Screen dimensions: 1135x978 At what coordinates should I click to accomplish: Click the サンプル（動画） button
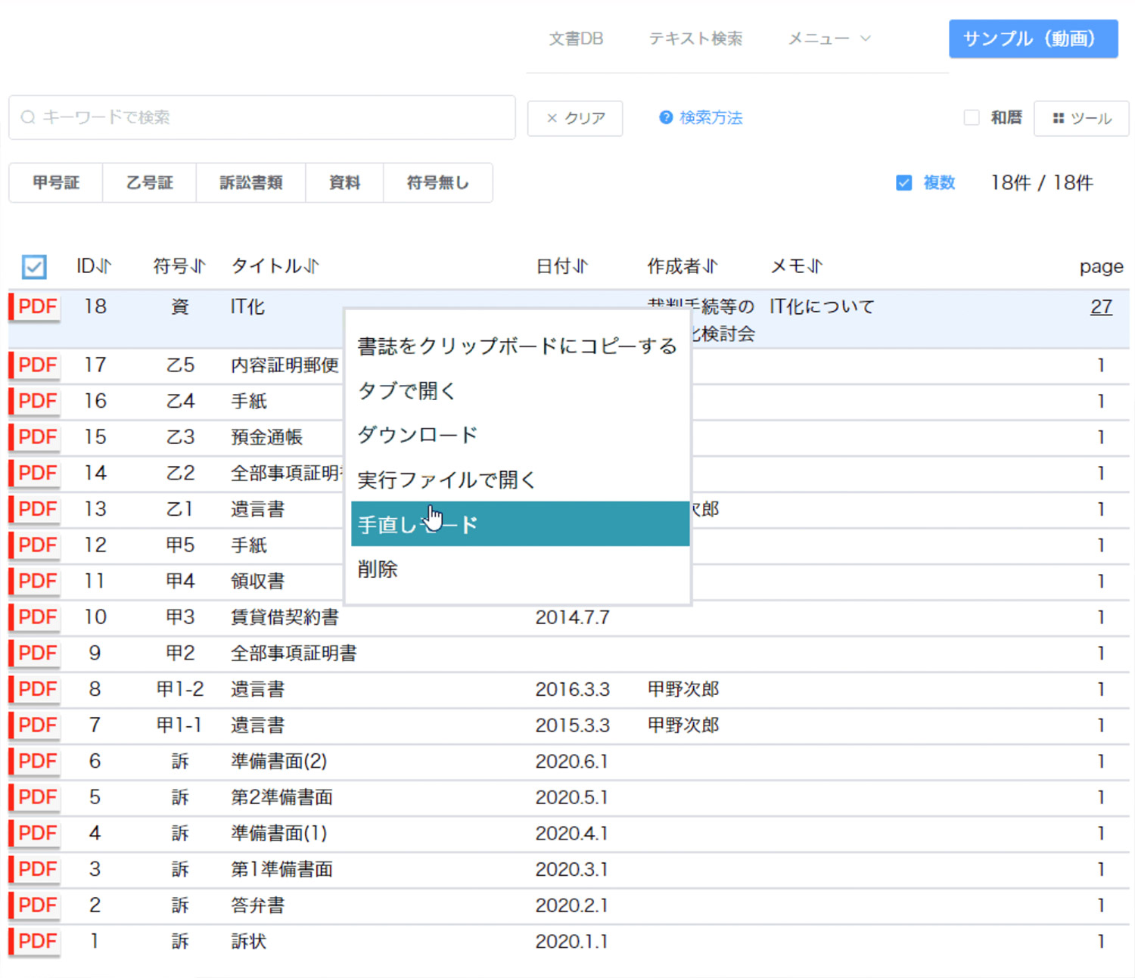tap(1033, 39)
